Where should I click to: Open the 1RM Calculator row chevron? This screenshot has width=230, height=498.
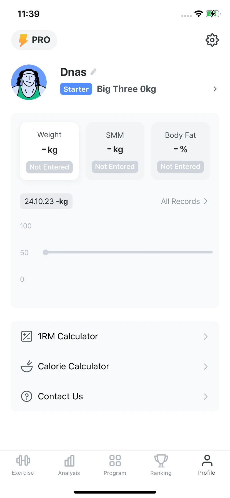(206, 337)
